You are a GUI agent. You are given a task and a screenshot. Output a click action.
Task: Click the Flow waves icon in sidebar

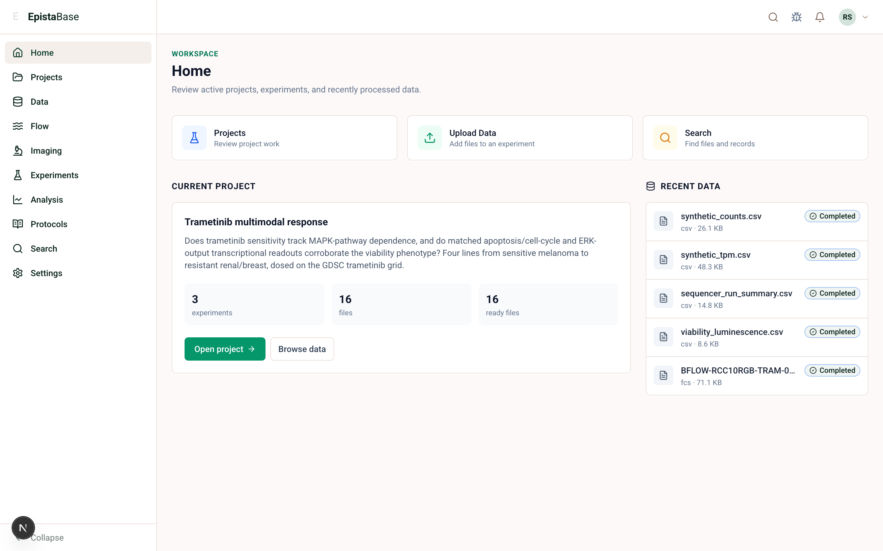[17, 126]
